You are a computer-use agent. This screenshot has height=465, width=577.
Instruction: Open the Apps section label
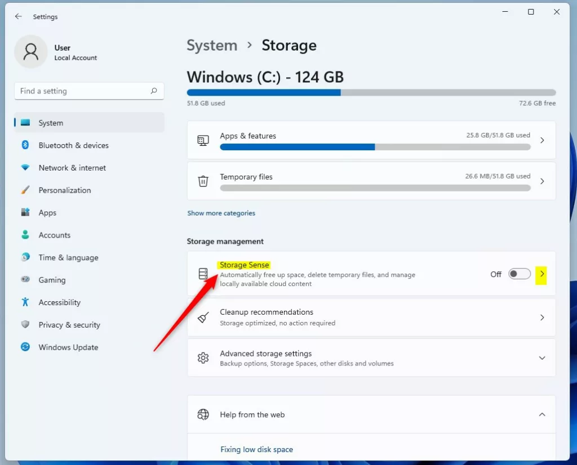[x=47, y=213]
